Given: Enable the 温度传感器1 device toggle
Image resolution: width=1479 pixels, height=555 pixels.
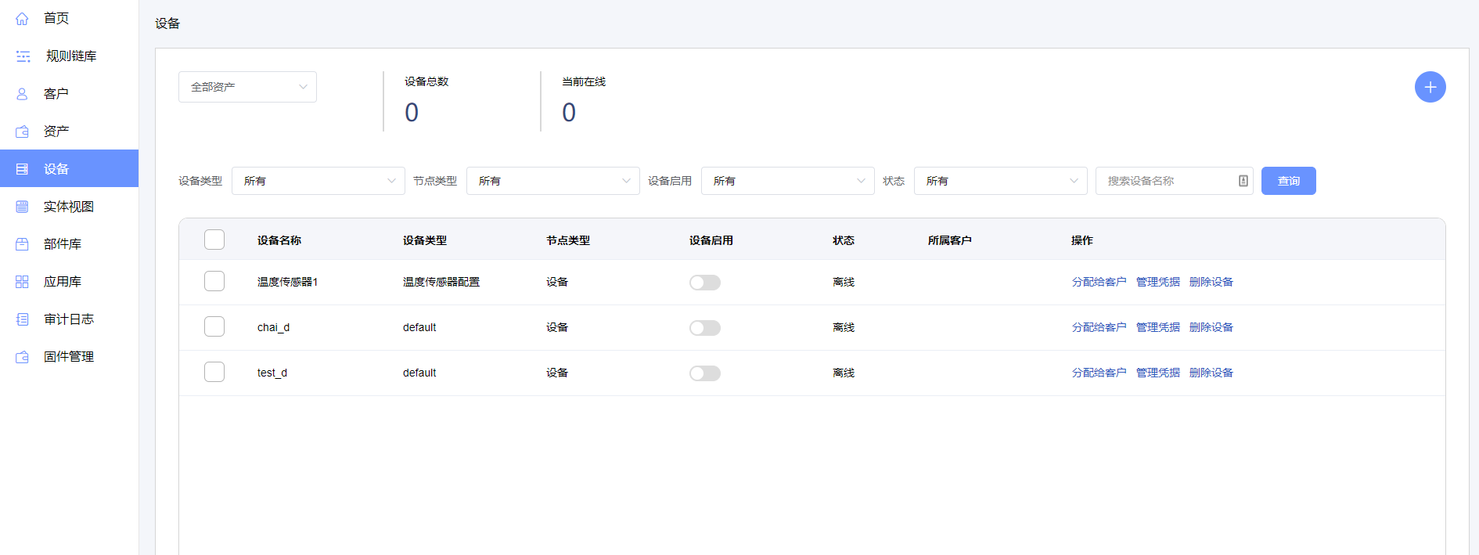Looking at the screenshot, I should pyautogui.click(x=704, y=283).
